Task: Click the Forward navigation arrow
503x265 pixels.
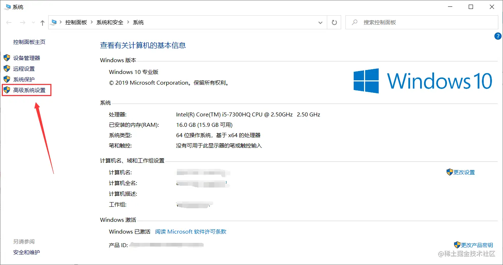Action: click(x=23, y=22)
